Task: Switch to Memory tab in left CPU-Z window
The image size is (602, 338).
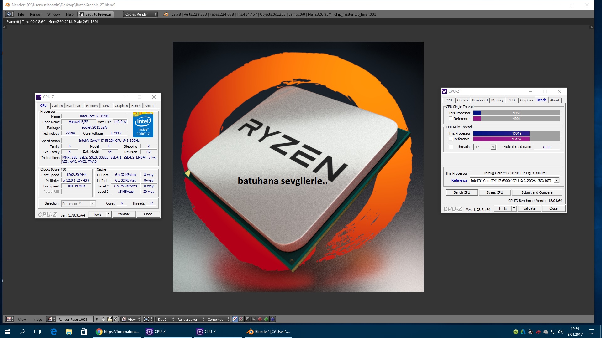Action: click(92, 106)
